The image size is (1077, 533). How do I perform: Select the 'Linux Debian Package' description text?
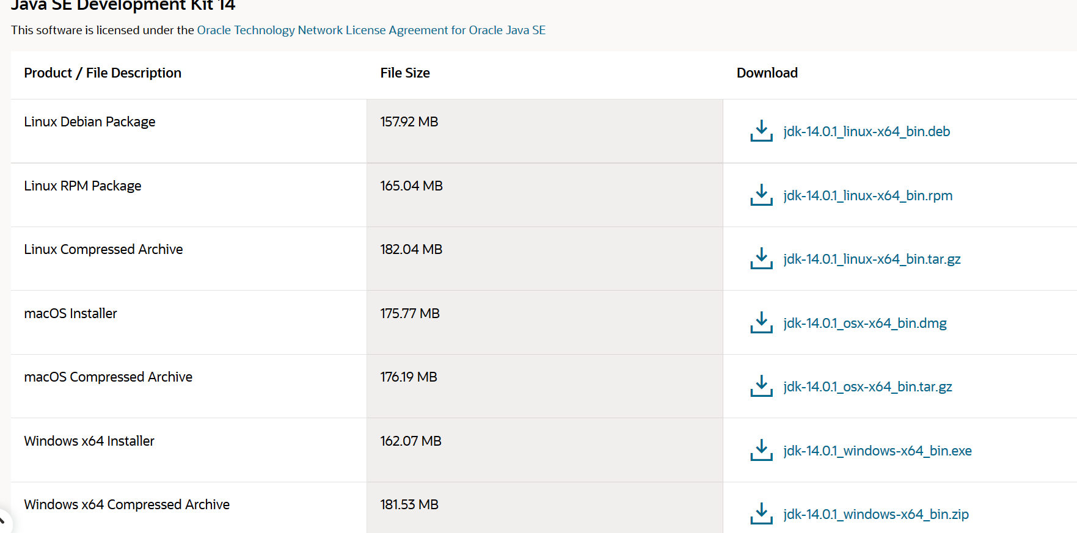90,121
